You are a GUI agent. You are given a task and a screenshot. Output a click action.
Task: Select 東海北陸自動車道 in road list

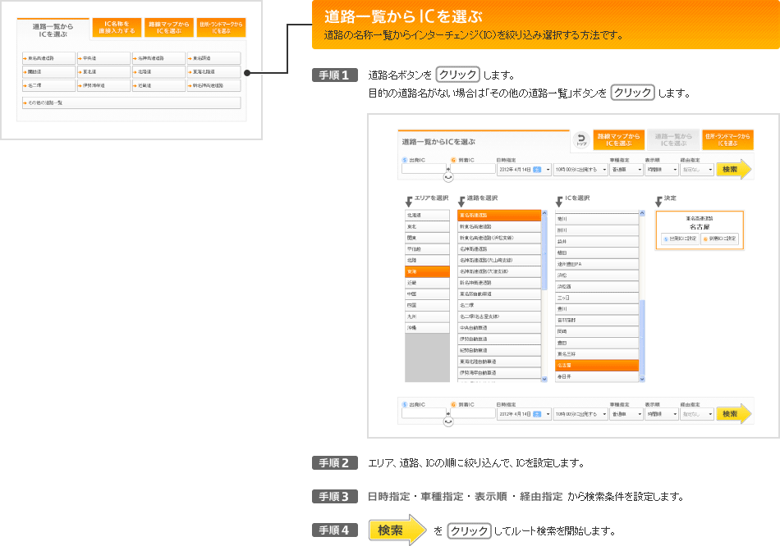[x=499, y=362]
